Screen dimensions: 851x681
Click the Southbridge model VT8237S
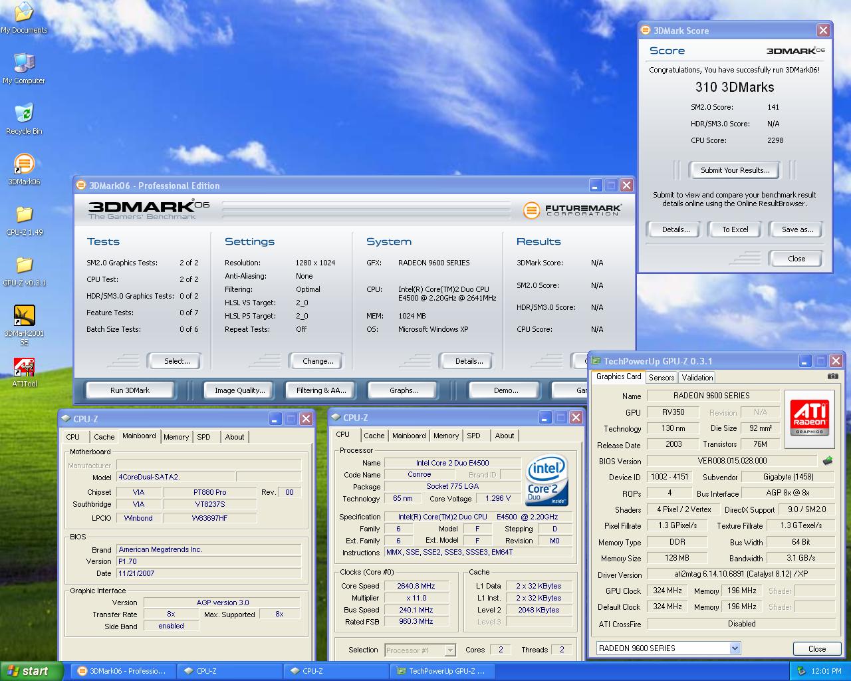tap(210, 504)
